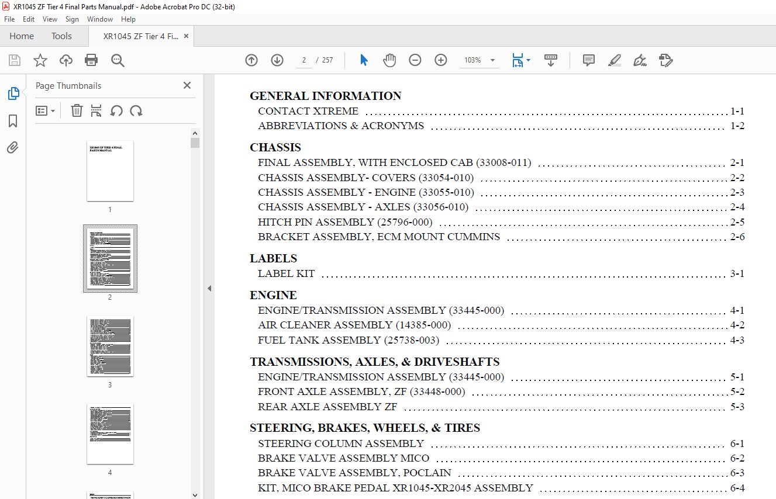
Task: Click the cloud upload icon
Action: 66,60
